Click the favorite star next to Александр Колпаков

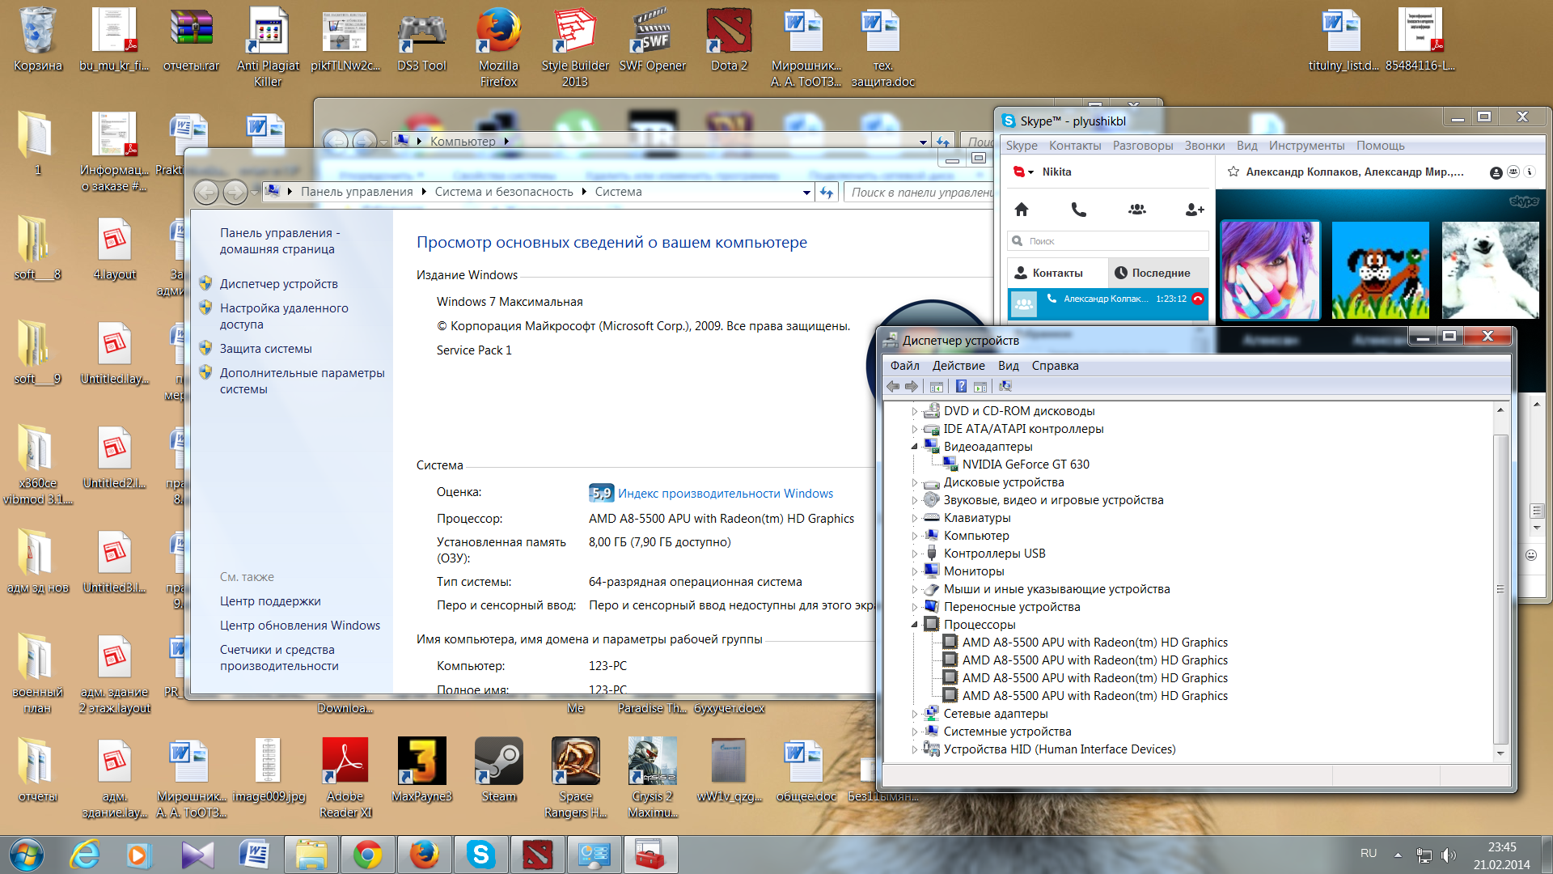click(x=1234, y=172)
